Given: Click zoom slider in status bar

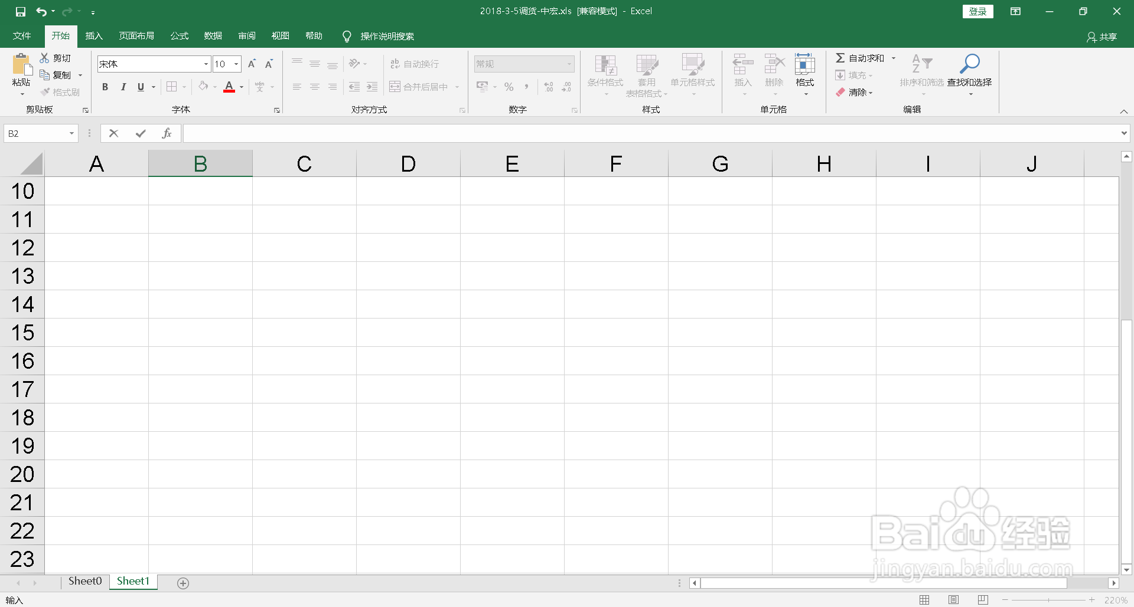Looking at the screenshot, I should (x=1048, y=600).
